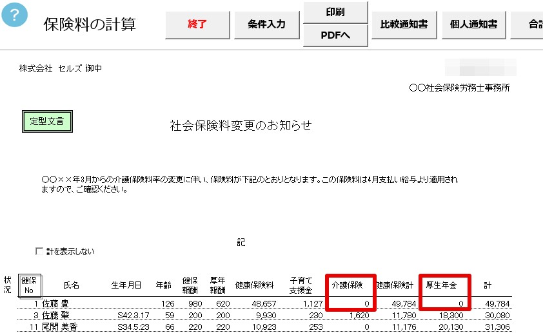Click the 株式会社 セルズ 御中 text
Image resolution: width=543 pixels, height=333 pixels.
(60, 68)
